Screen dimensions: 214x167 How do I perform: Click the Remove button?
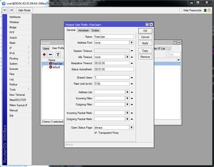tap(145, 57)
